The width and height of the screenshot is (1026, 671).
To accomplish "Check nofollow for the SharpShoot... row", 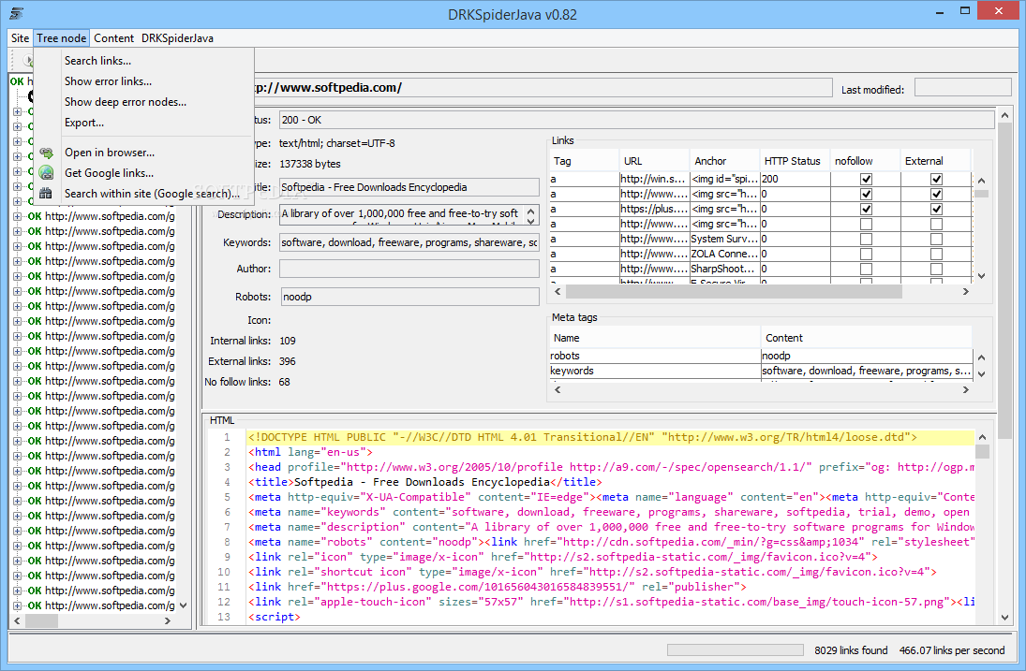I will pyautogui.click(x=866, y=270).
